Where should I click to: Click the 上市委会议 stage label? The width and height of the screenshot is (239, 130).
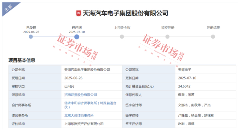pyautogui.click(x=122, y=28)
